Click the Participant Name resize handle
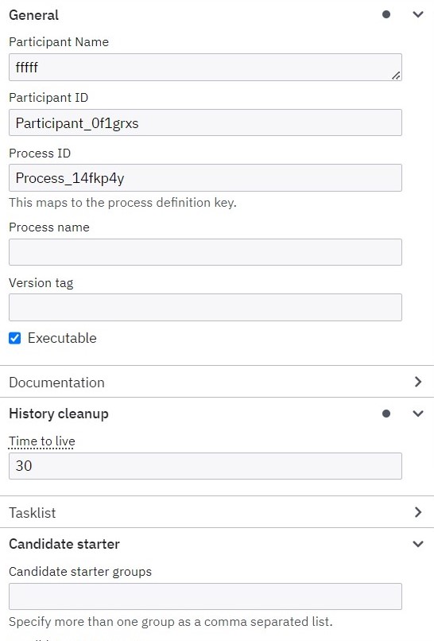 [396, 76]
